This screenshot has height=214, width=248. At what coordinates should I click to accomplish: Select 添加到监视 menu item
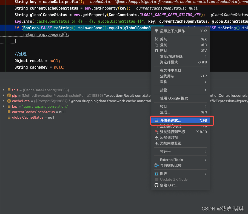click(x=181, y=138)
